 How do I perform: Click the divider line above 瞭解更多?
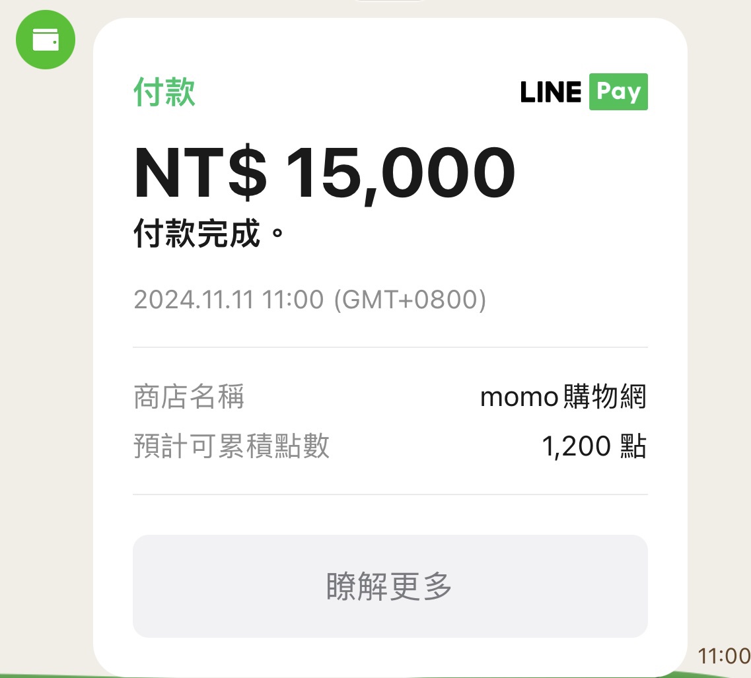(390, 494)
